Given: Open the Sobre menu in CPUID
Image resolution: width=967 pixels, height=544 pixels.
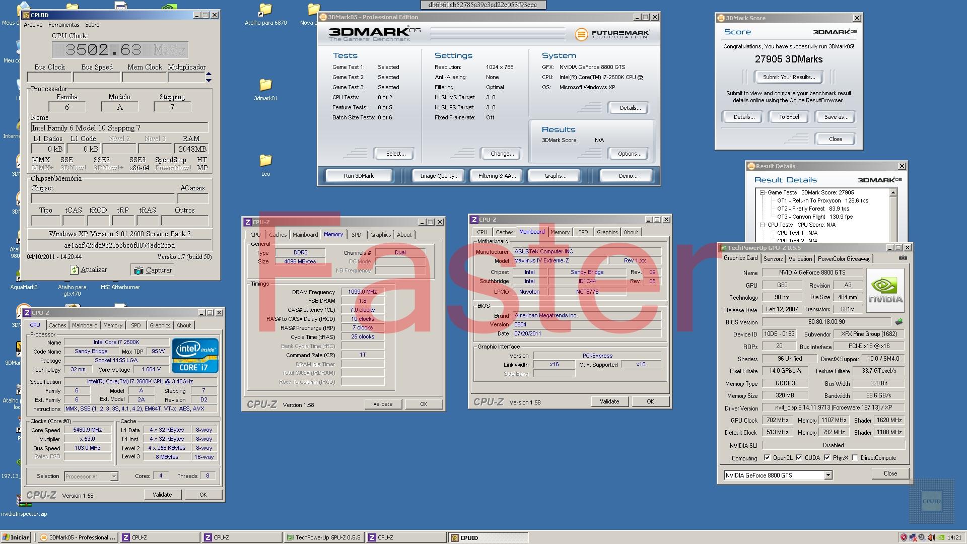Looking at the screenshot, I should coord(92,25).
